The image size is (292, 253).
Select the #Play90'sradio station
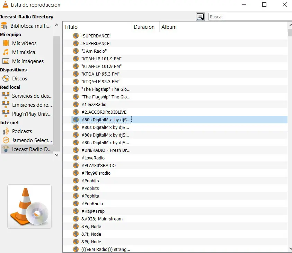(x=175, y=173)
